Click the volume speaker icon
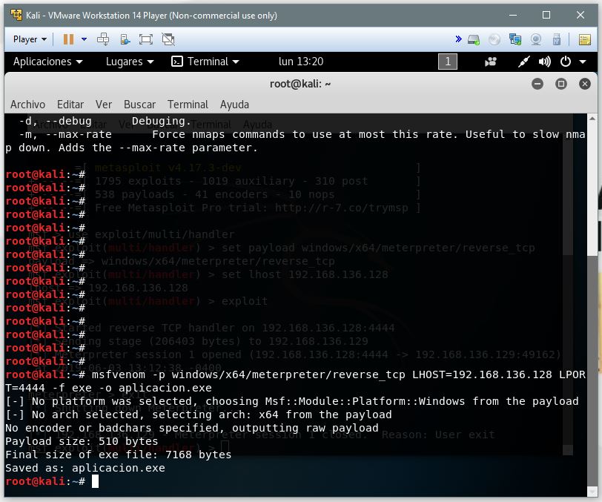Screen dimensions: 602x502 [x=544, y=62]
